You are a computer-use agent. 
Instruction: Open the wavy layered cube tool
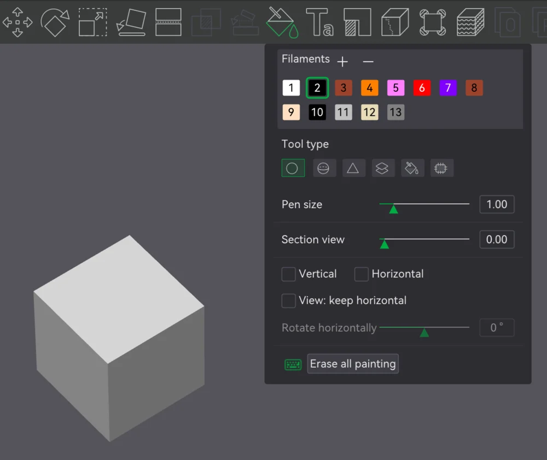(470, 22)
